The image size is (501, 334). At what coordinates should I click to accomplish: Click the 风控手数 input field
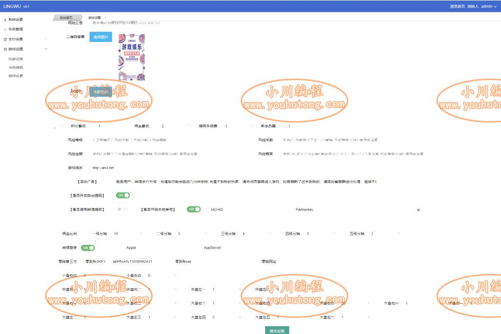pos(360,140)
